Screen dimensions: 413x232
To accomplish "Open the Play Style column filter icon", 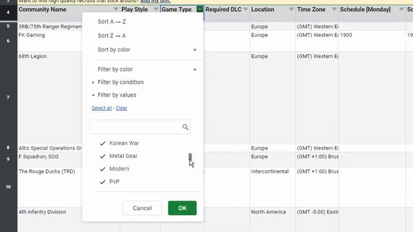I will click(x=156, y=10).
